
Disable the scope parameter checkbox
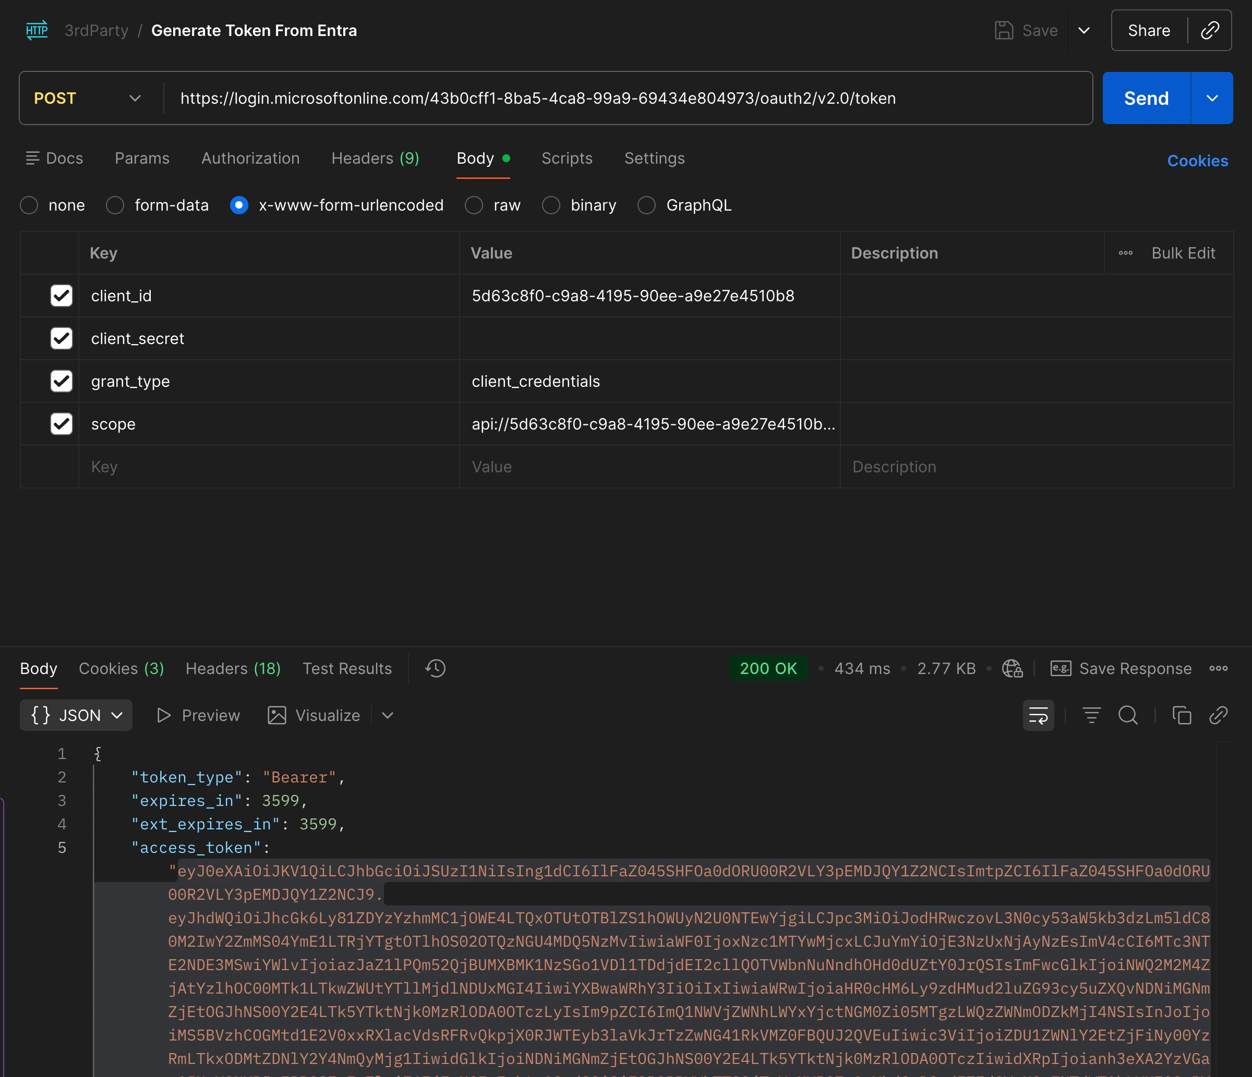point(61,424)
